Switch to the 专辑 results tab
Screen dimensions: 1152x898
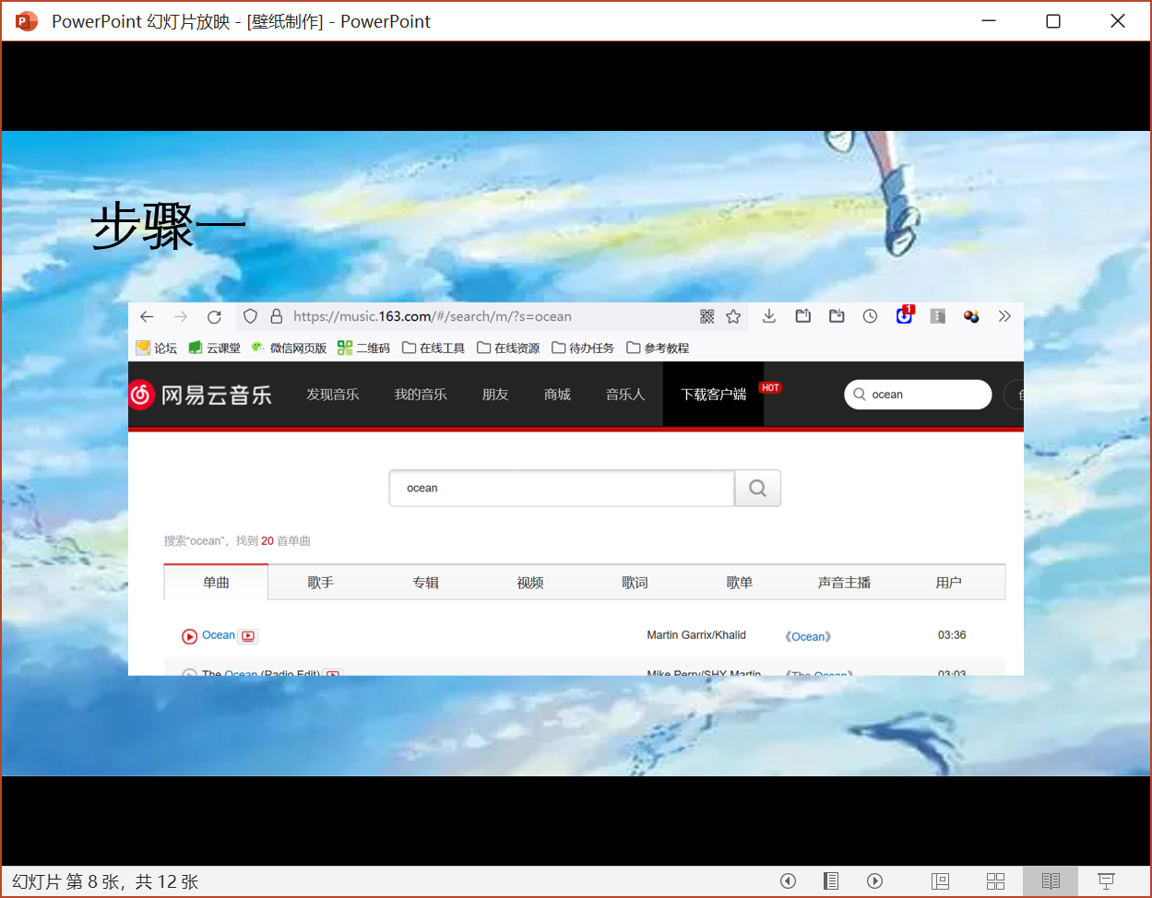tap(425, 583)
